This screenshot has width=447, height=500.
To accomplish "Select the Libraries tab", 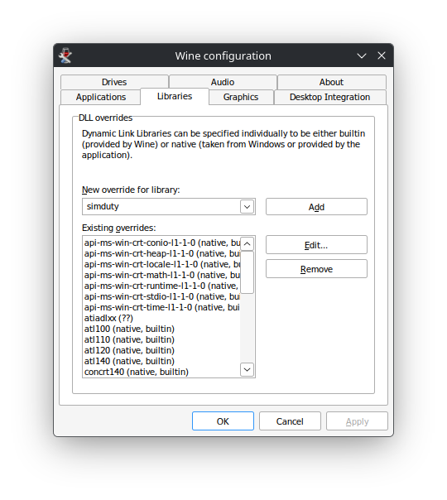I will (175, 96).
